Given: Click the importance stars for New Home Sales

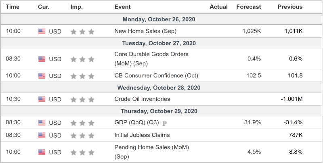Looking at the screenshot, I should pos(82,31).
